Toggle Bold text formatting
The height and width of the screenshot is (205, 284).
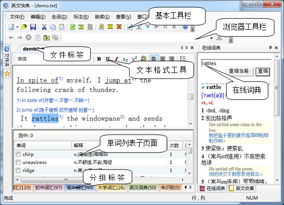[99, 59]
